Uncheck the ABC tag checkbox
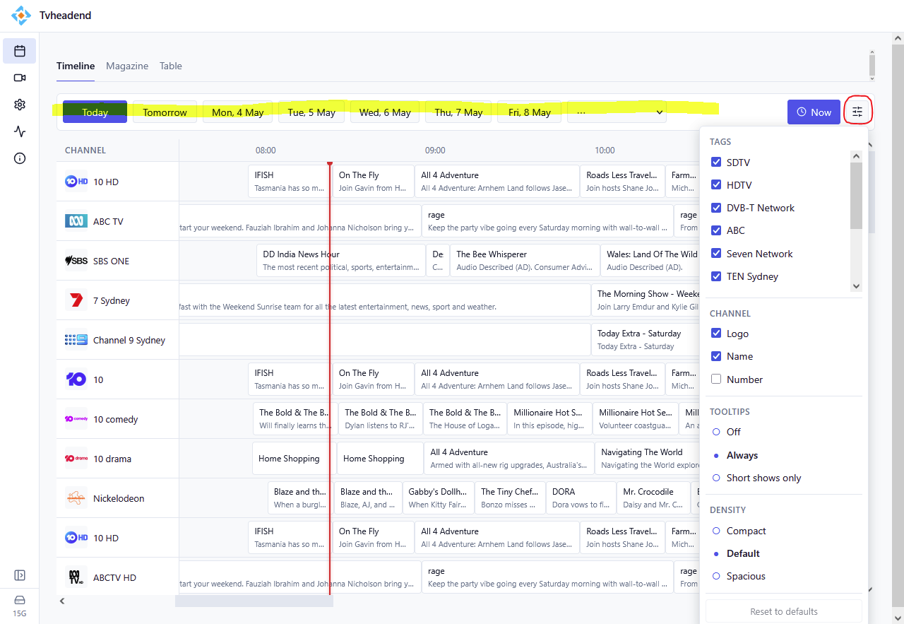Screen dimensions: 904x624 tap(716, 230)
